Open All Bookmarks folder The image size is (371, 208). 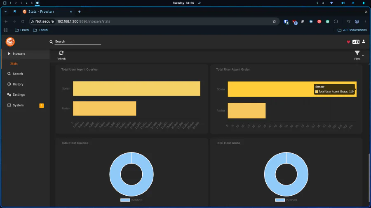tap(352, 30)
